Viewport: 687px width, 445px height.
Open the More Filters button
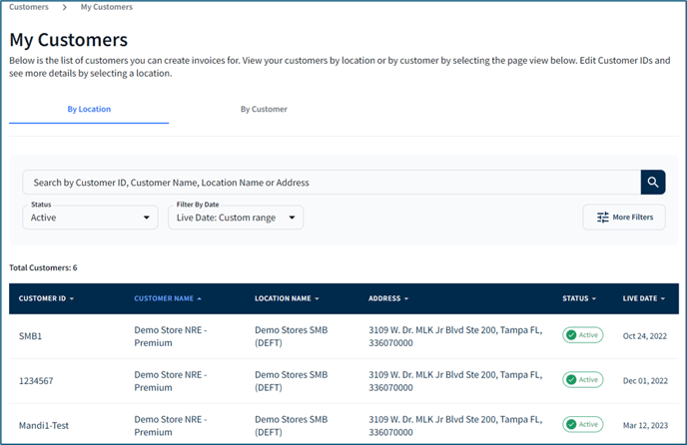[624, 218]
